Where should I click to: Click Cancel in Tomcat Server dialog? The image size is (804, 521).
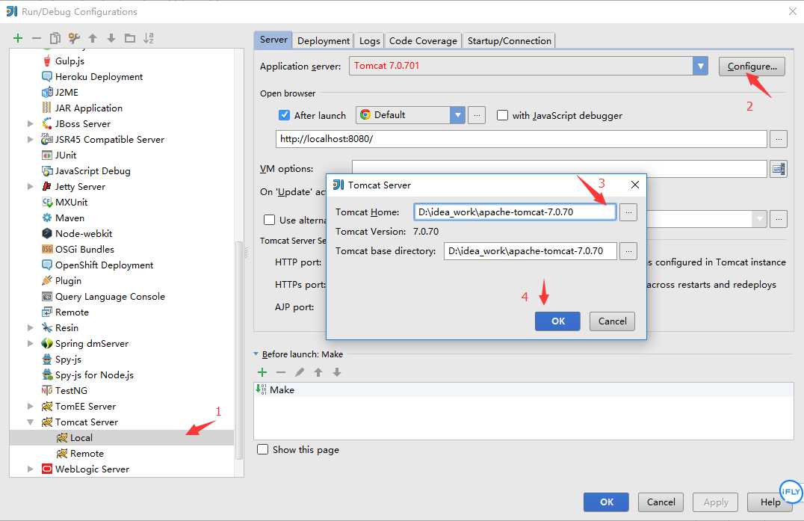pos(612,321)
